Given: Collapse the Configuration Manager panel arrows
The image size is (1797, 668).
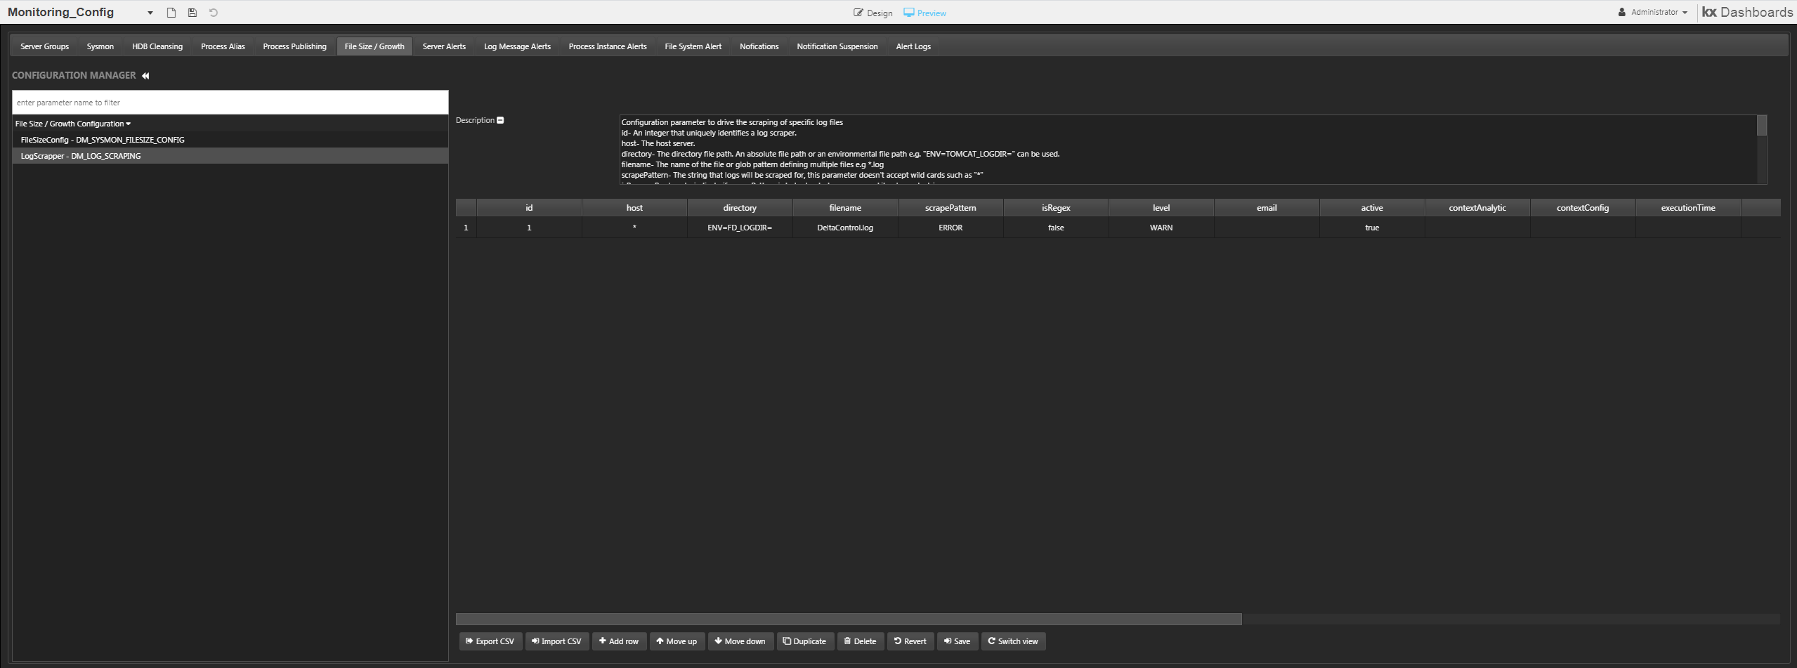Looking at the screenshot, I should (145, 76).
